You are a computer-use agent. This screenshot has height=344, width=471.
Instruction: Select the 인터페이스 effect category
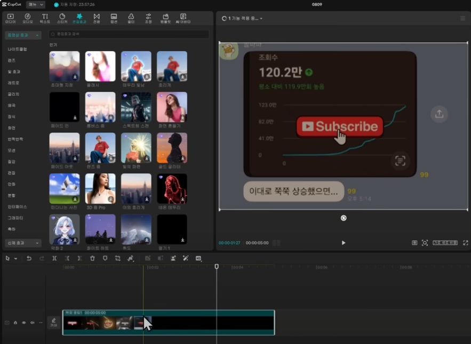click(17, 207)
